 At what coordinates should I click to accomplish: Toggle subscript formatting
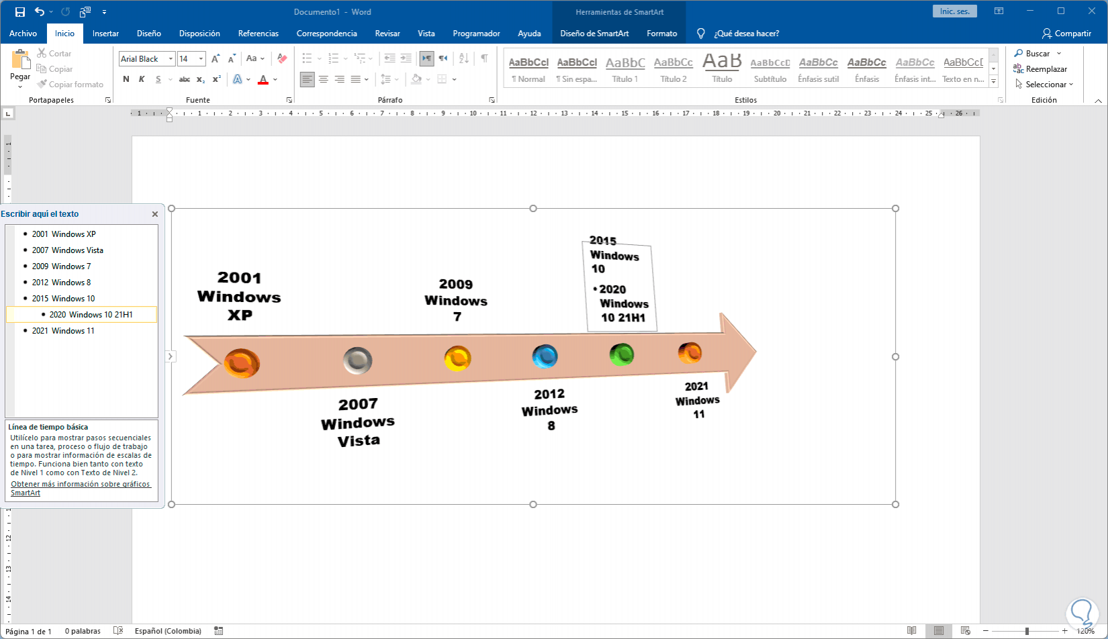point(201,79)
